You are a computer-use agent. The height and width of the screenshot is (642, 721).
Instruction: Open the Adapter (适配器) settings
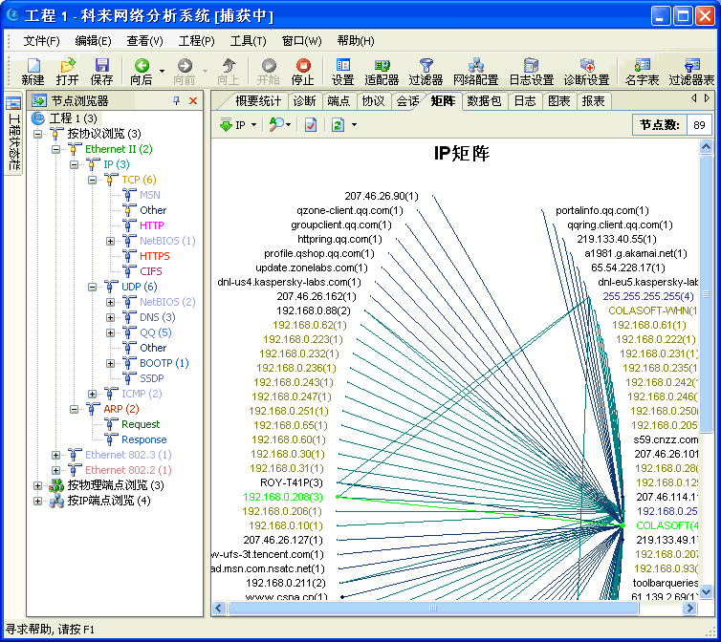tap(382, 72)
